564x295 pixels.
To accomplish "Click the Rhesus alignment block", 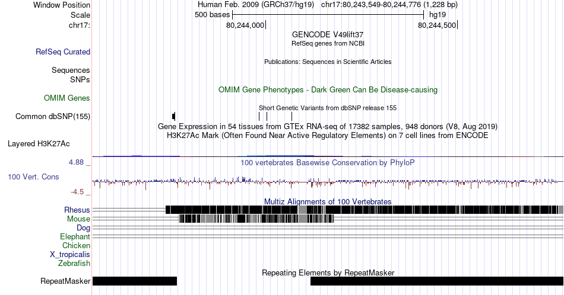I will pyautogui.click(x=365, y=210).
